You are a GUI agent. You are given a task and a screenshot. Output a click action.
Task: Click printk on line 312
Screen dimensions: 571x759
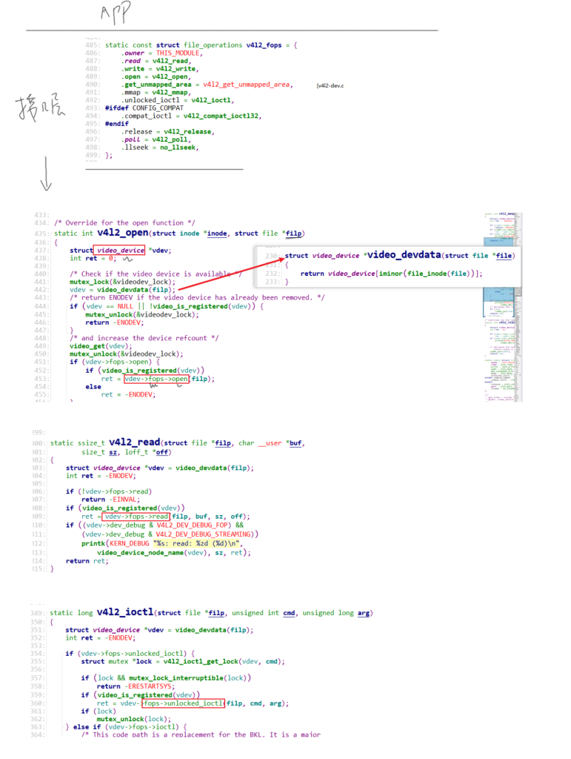[93, 543]
